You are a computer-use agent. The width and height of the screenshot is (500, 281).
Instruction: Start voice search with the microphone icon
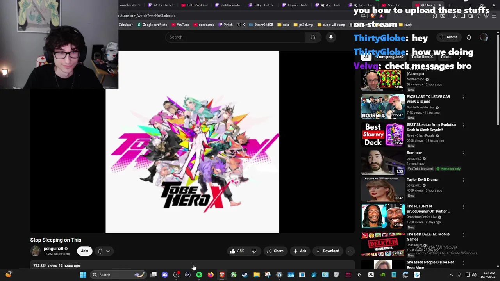(x=331, y=37)
